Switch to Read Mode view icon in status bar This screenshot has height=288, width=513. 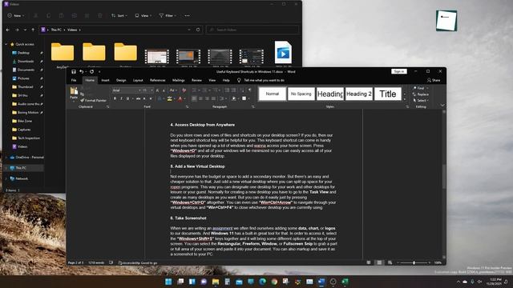tap(369, 262)
